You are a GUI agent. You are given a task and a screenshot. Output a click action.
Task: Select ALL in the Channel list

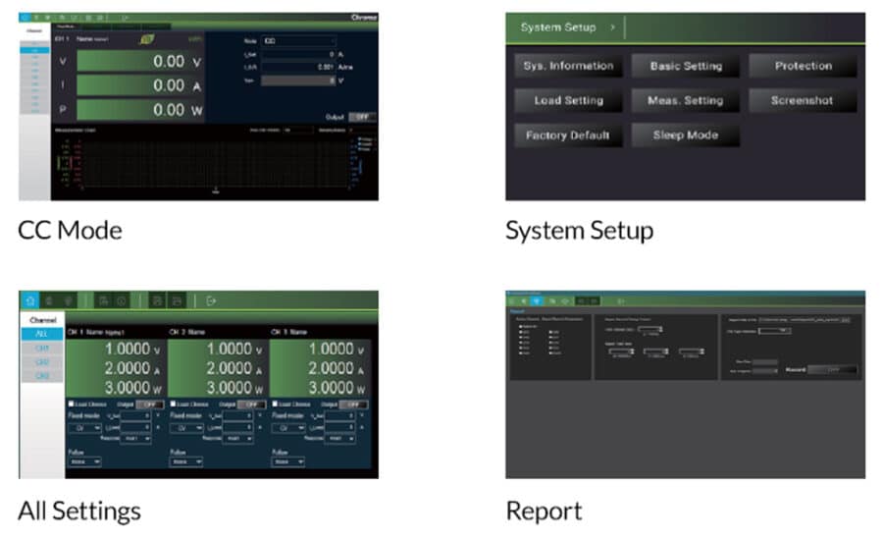click(x=40, y=334)
